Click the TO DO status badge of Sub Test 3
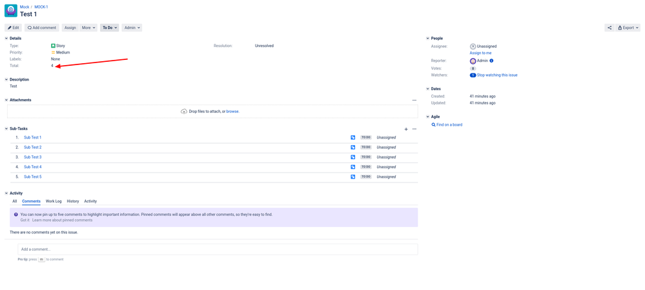645x290 pixels. (365, 157)
